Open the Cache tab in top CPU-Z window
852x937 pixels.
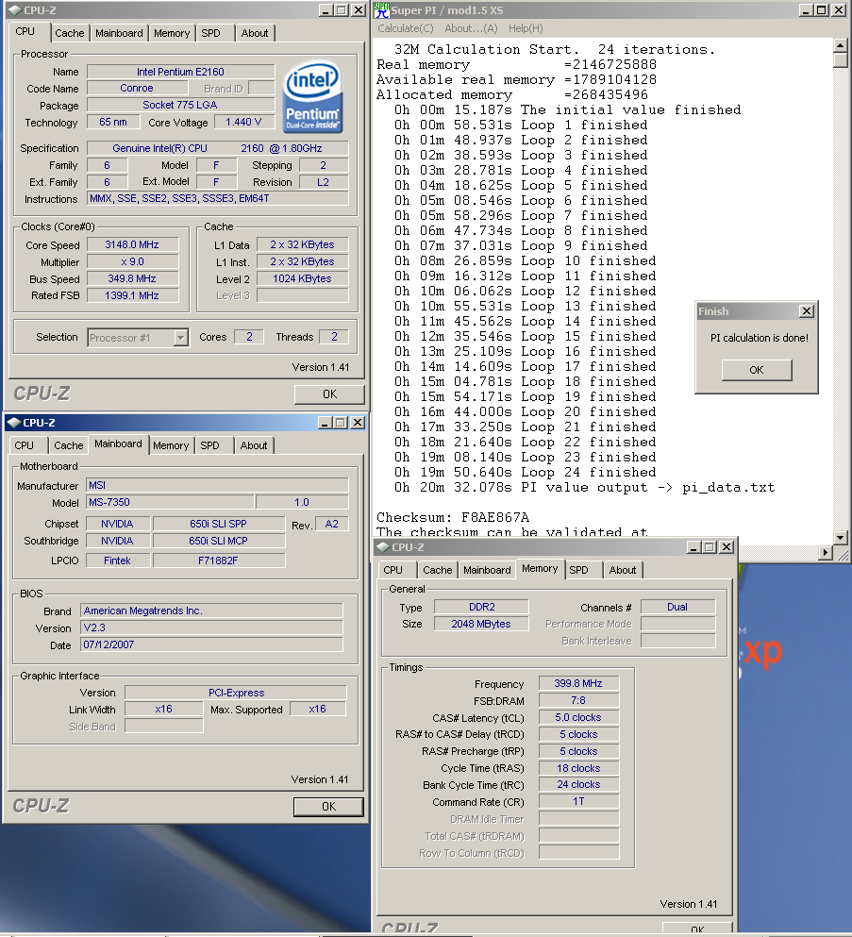[69, 33]
